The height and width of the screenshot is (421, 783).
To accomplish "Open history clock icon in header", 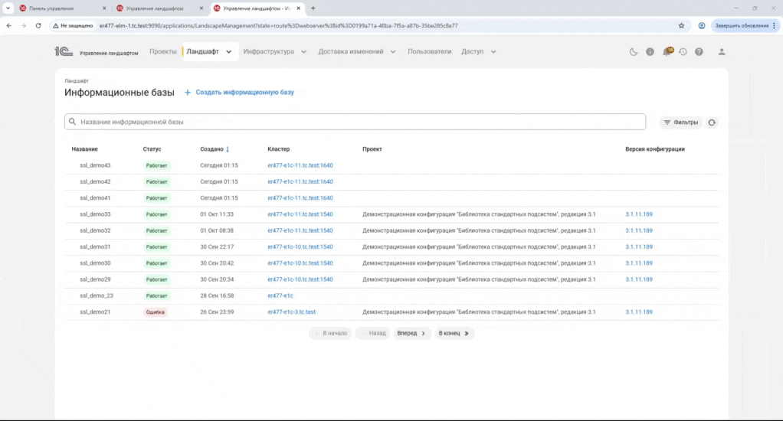I will [683, 52].
